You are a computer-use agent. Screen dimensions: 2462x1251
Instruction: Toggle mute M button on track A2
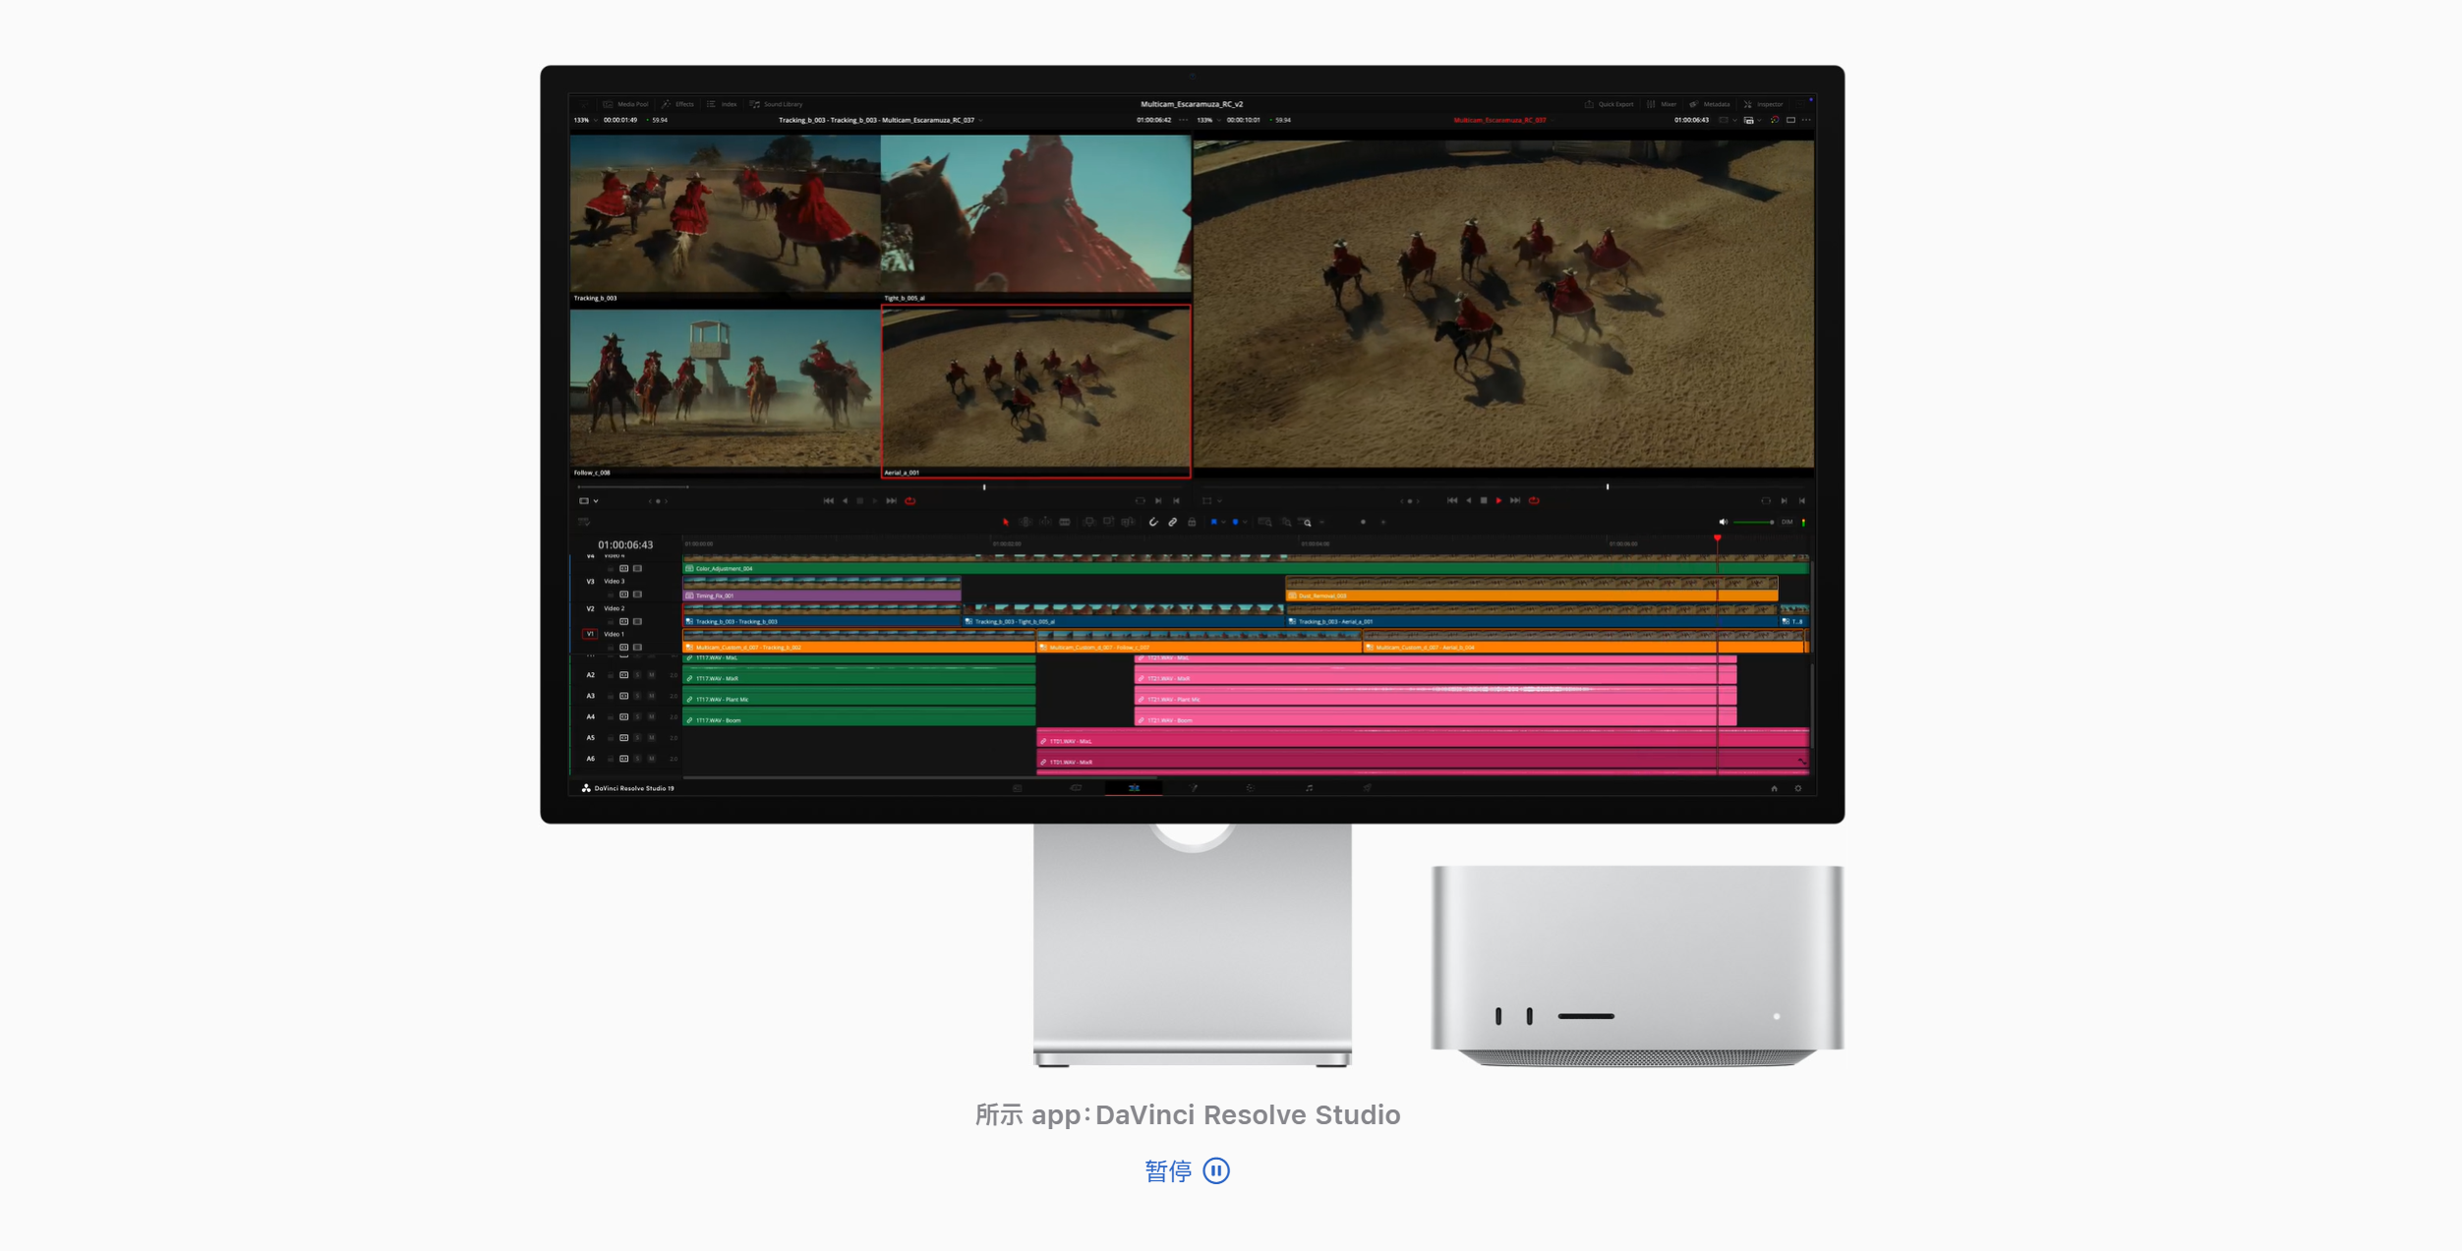click(651, 675)
